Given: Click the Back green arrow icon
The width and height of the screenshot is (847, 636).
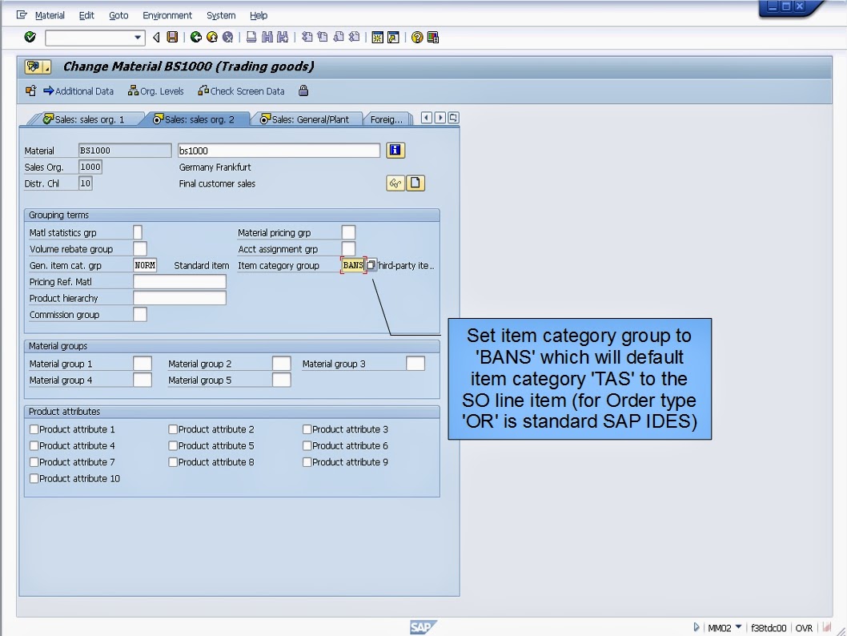Looking at the screenshot, I should point(195,37).
